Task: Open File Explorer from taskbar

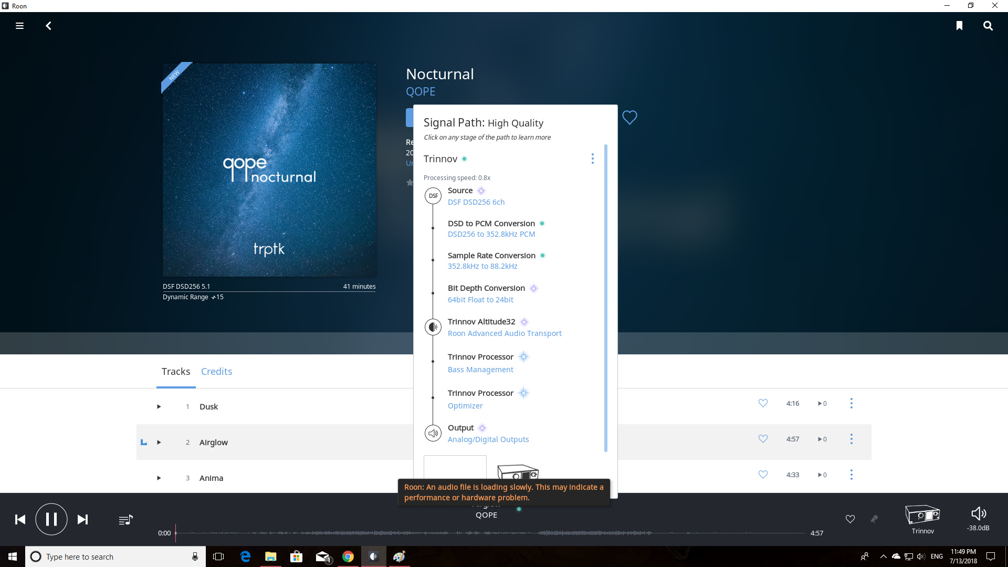Action: tap(271, 556)
